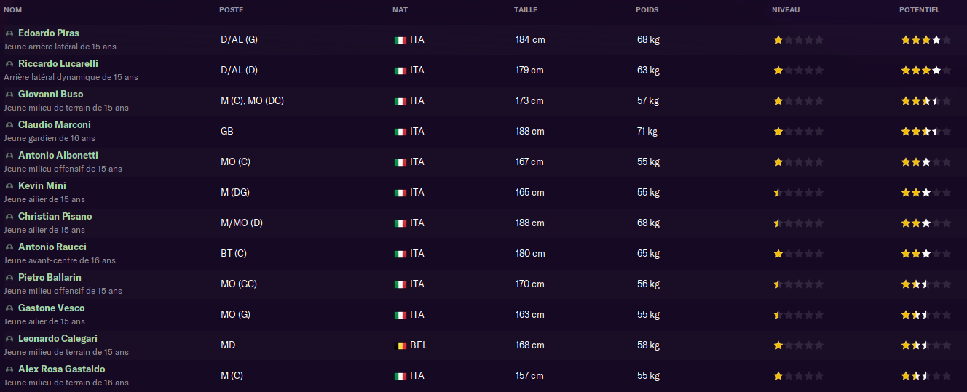The image size is (967, 392).
Task: Open Christian Pisano's profile link
Action: (55, 217)
